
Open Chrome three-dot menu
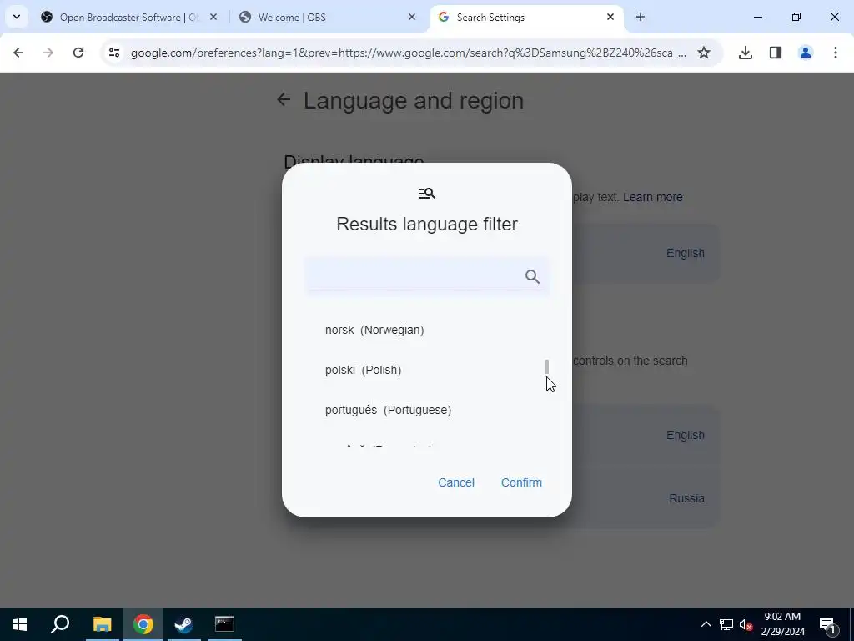(x=836, y=53)
